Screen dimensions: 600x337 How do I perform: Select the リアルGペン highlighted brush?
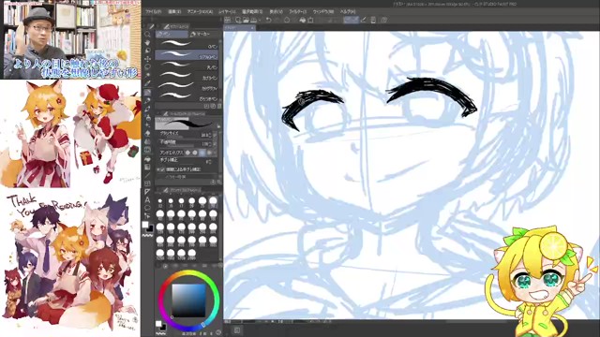tap(187, 54)
